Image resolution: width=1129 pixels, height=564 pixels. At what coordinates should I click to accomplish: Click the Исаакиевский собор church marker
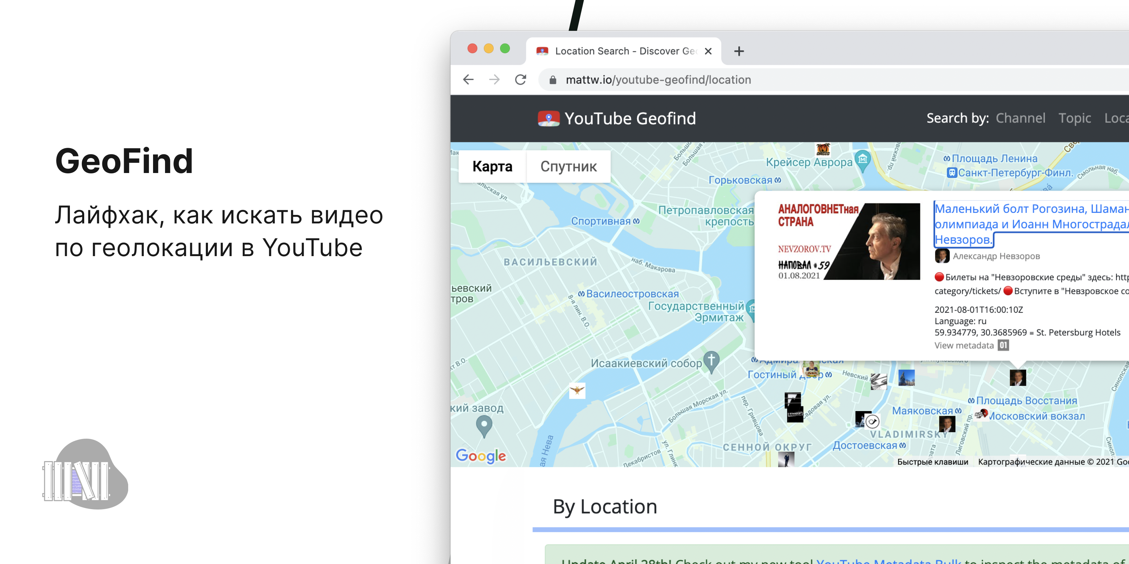click(x=711, y=362)
